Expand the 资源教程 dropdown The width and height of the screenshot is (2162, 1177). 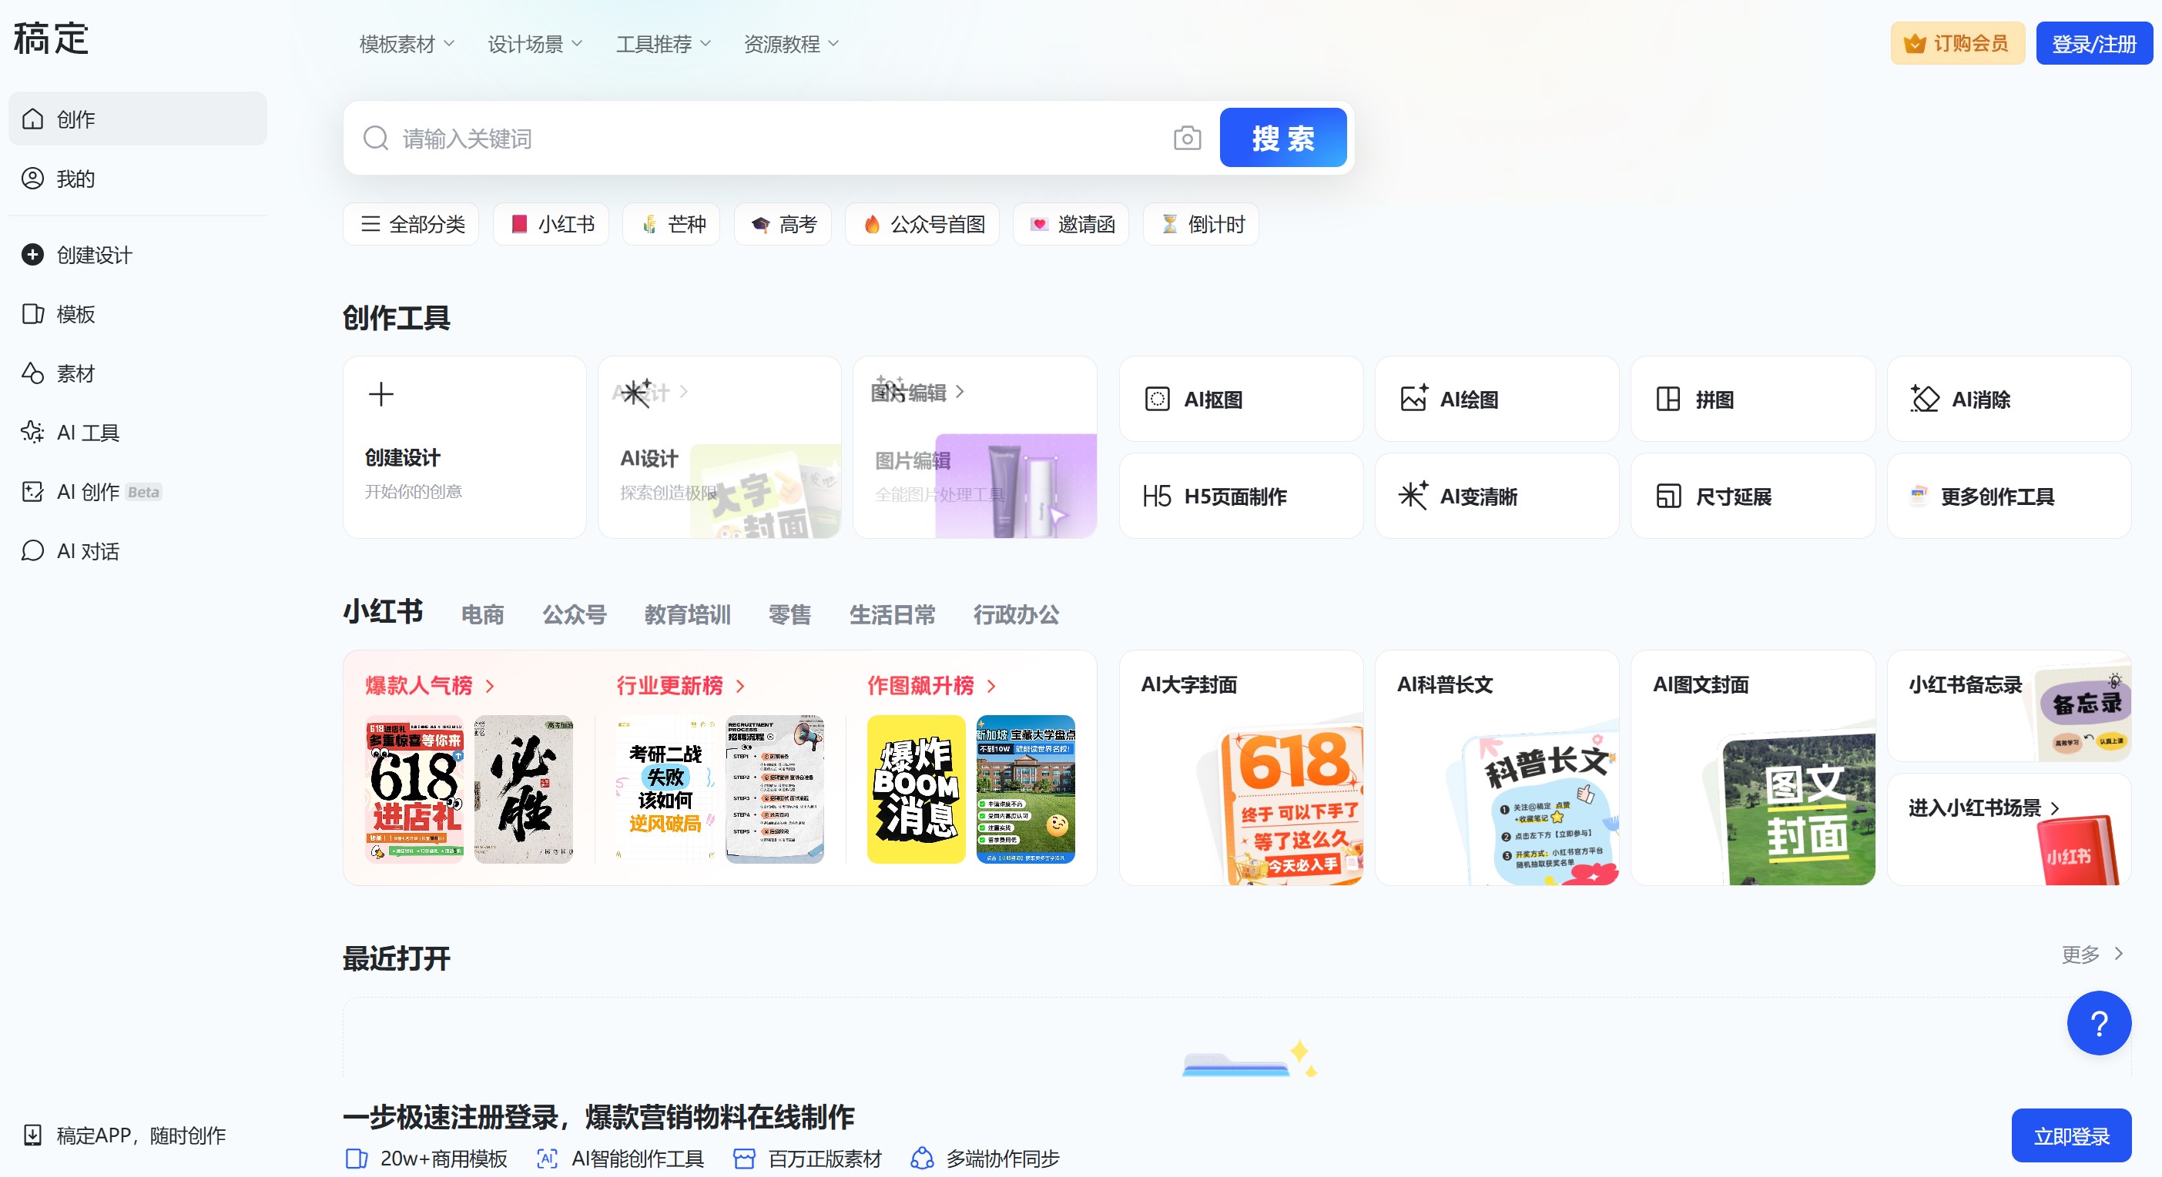click(x=789, y=43)
